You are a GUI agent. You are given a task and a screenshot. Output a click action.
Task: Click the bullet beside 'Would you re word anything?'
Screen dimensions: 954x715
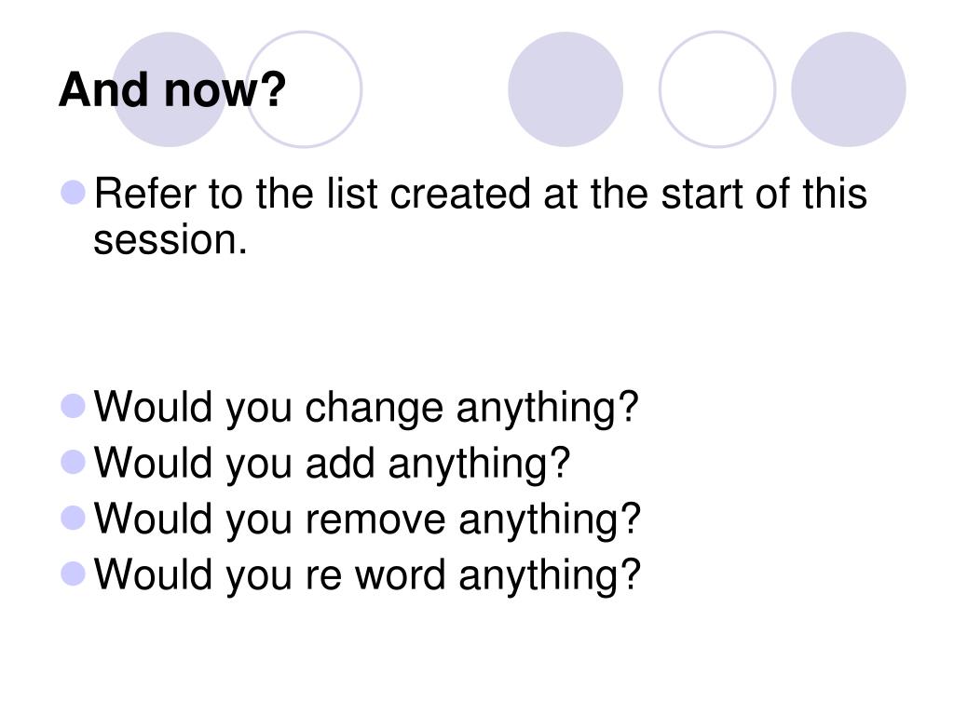coord(74,573)
